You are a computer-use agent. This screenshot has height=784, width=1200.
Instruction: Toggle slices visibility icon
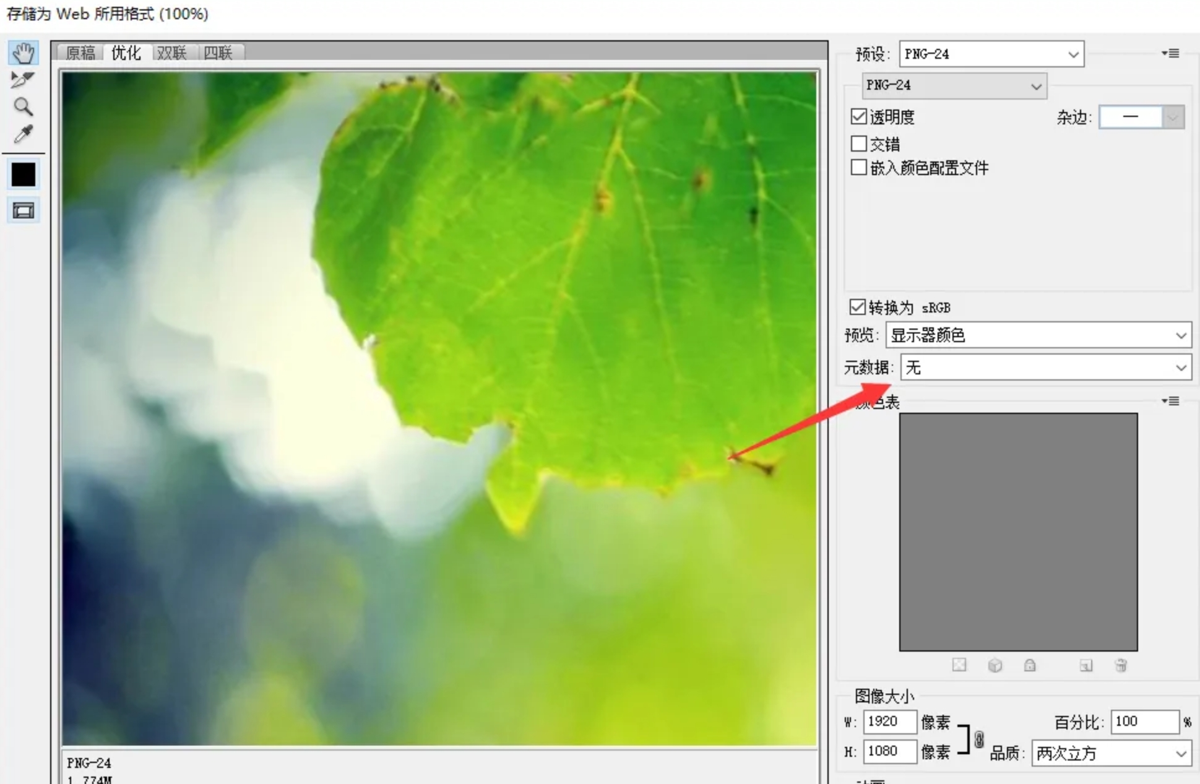[x=24, y=211]
